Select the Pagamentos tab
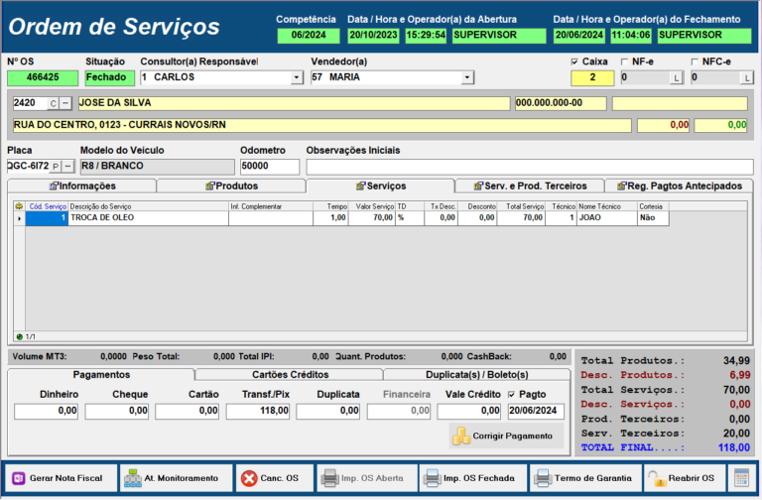The height and width of the screenshot is (500, 762). [x=101, y=375]
